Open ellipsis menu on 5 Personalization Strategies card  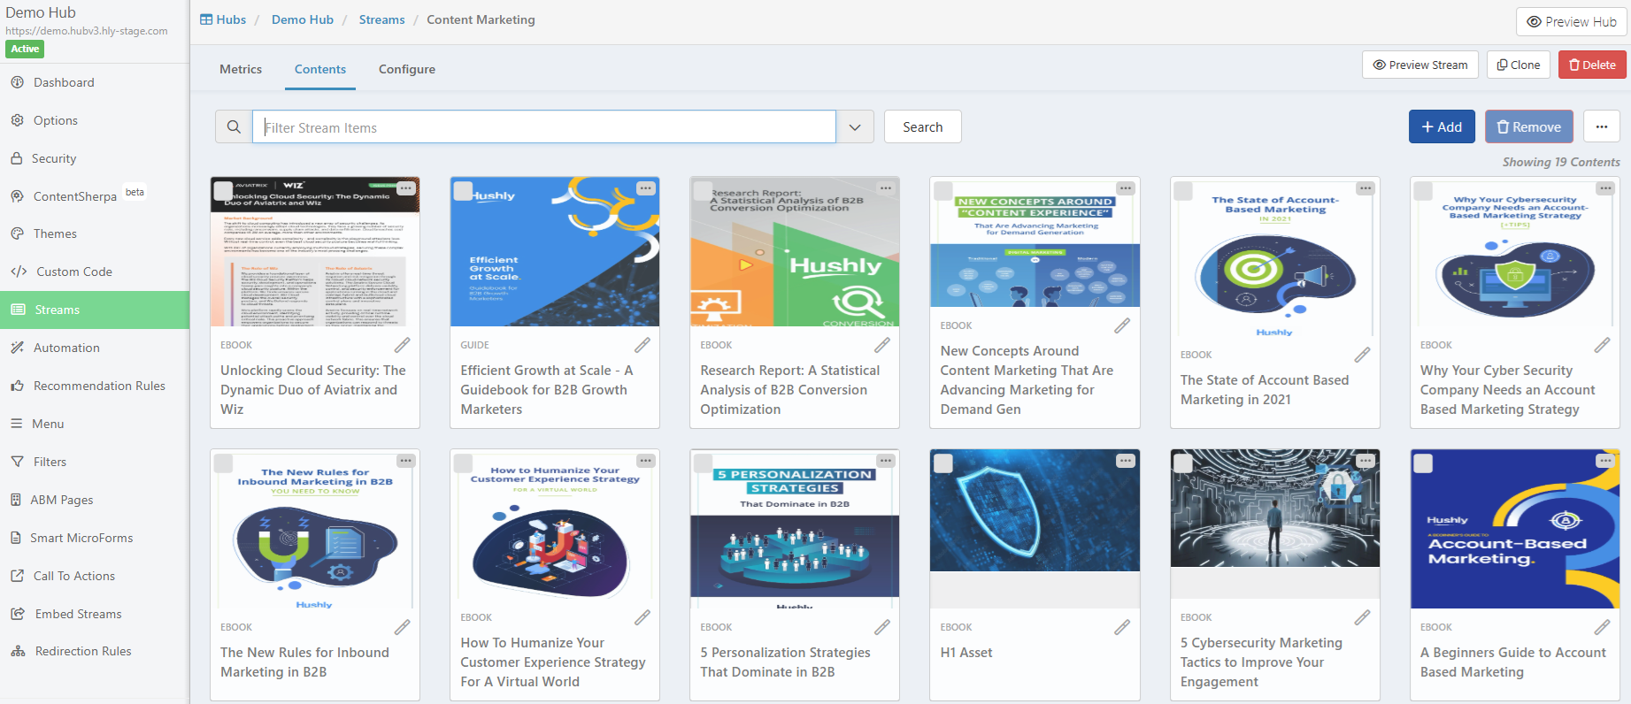tap(886, 461)
